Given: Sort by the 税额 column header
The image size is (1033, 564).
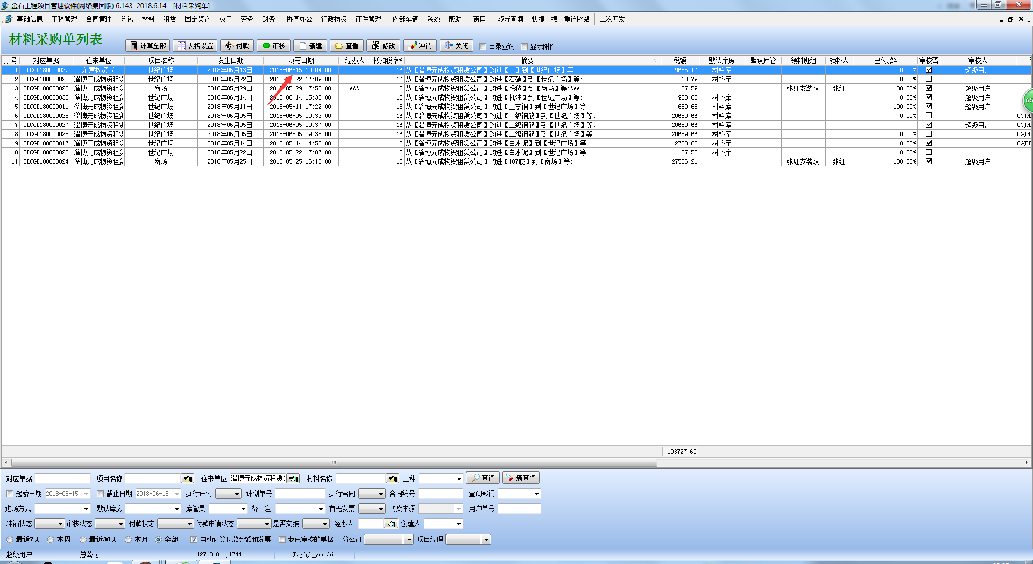Looking at the screenshot, I should tap(680, 60).
